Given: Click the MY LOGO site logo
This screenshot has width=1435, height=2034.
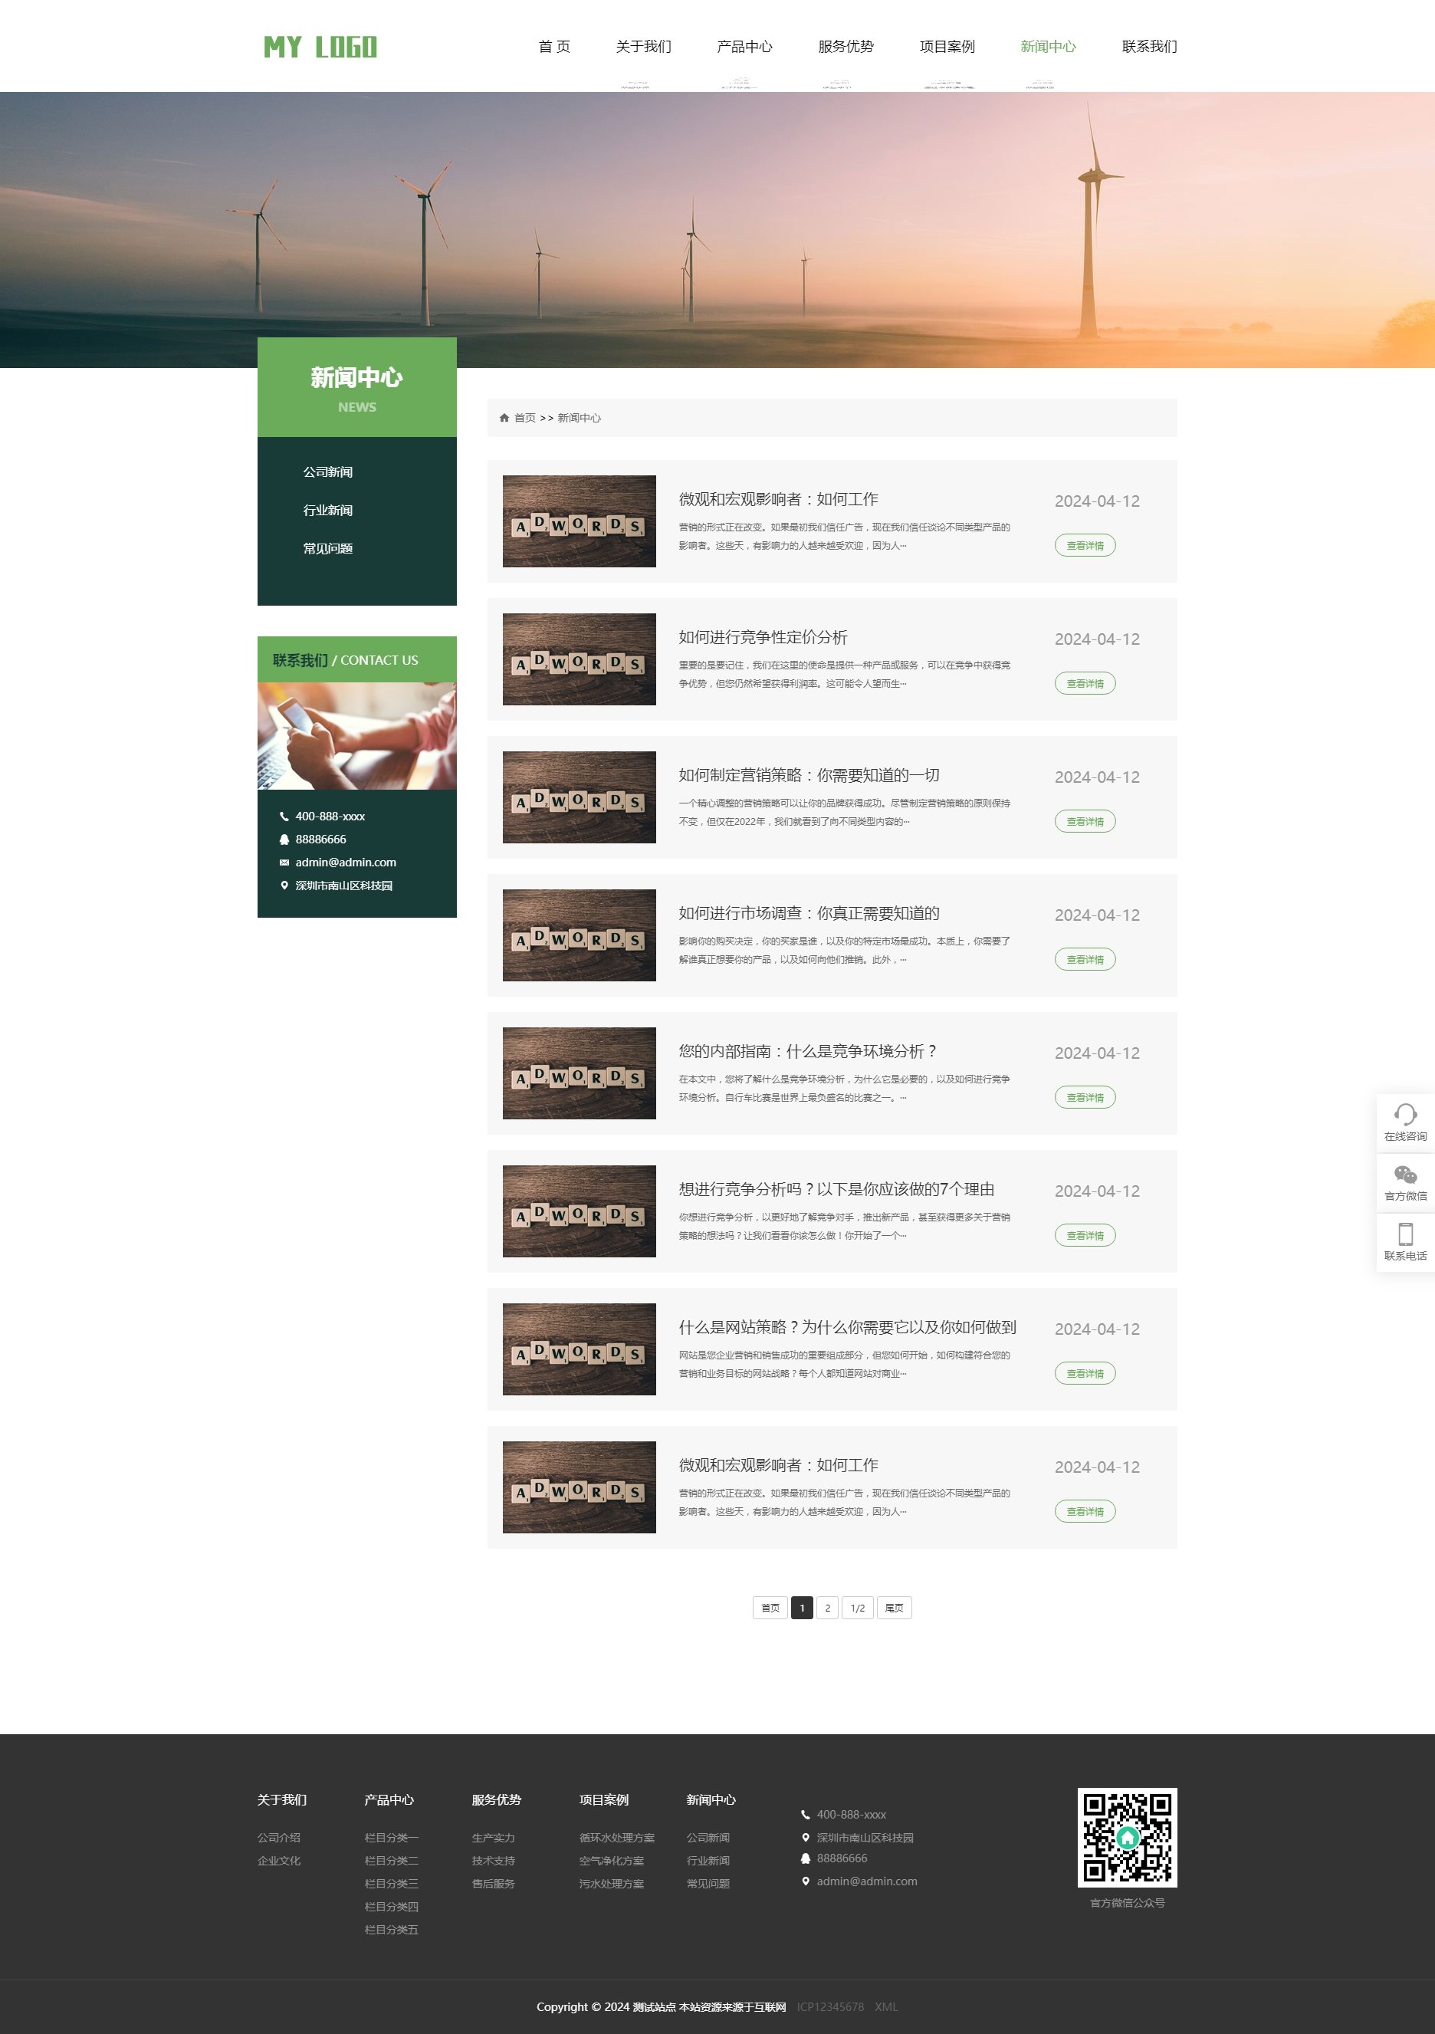Looking at the screenshot, I should [x=320, y=47].
